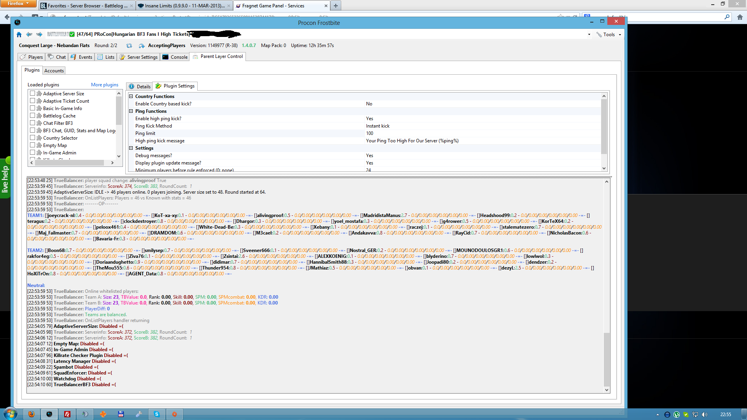Viewport: 747px width, 420px height.
Task: Open the server list dropdown arrow
Action: [589, 35]
